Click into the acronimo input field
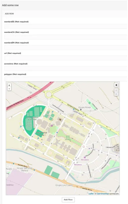128x204 pixels. [66, 68]
